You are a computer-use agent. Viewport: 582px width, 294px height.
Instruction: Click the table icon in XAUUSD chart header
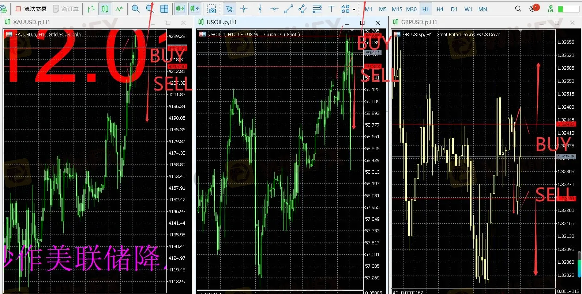tap(9, 34)
